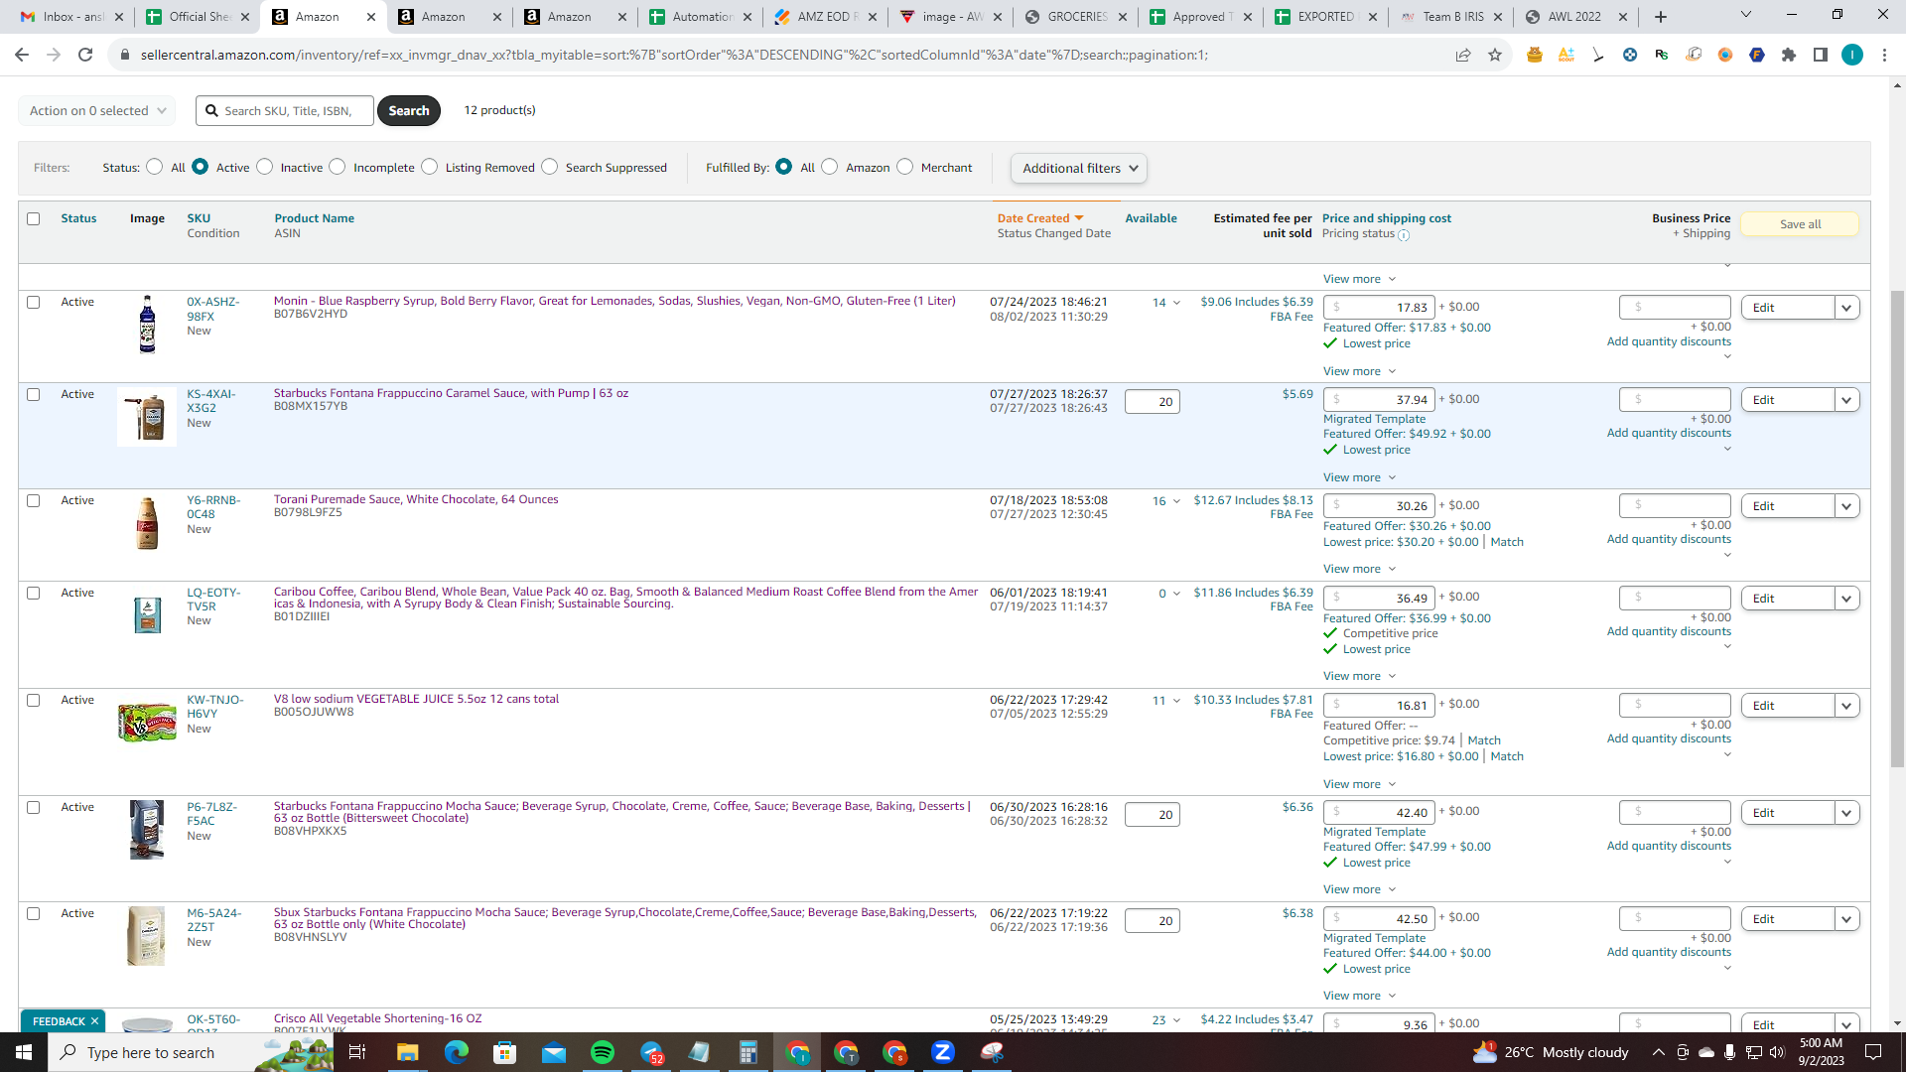Open the browser Extensions puzzle icon
Viewport: 1906px width, 1072px height.
(1789, 55)
